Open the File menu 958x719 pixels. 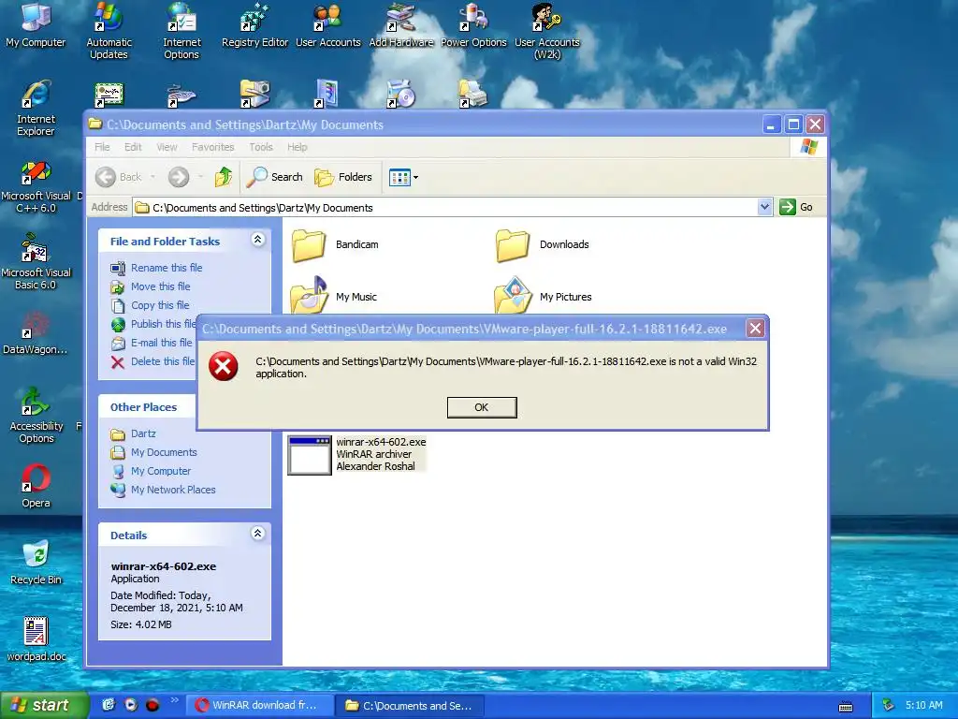[x=102, y=147]
